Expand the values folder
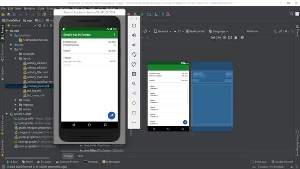300x169 pixels. click(x=15, y=109)
